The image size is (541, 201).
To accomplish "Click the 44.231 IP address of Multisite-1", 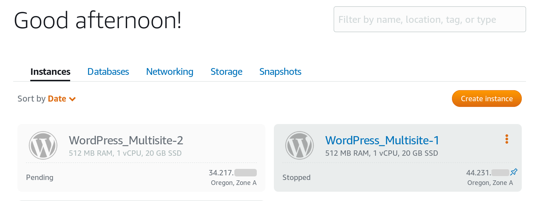I will click(x=488, y=173).
